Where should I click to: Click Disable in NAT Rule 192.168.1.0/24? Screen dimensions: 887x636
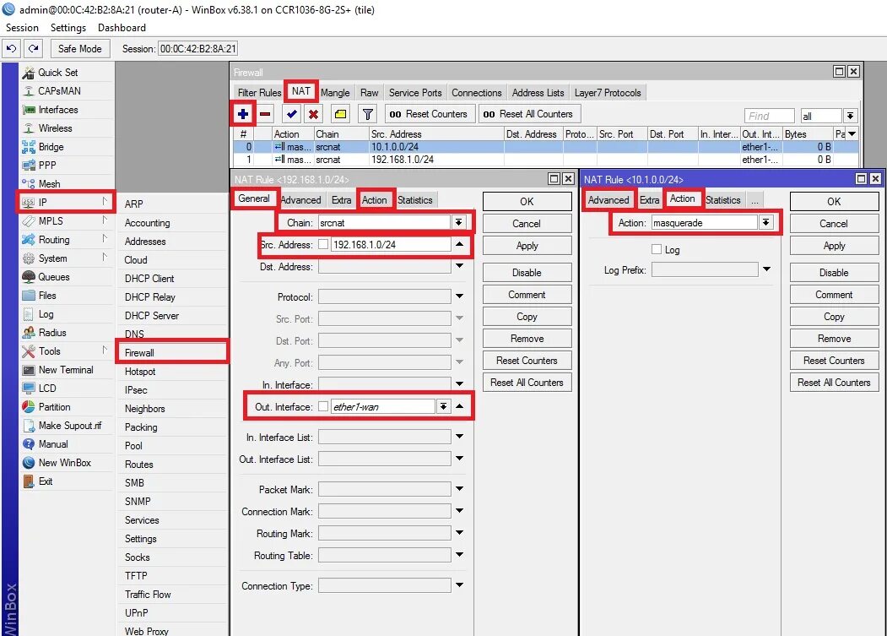coord(527,273)
